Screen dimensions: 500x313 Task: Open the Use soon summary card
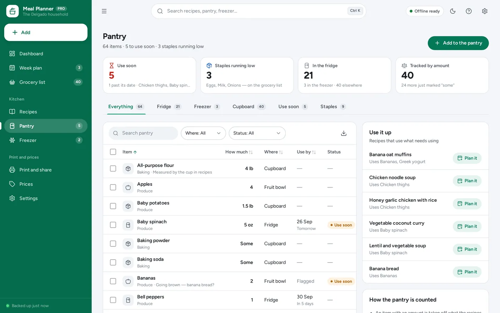click(x=150, y=75)
